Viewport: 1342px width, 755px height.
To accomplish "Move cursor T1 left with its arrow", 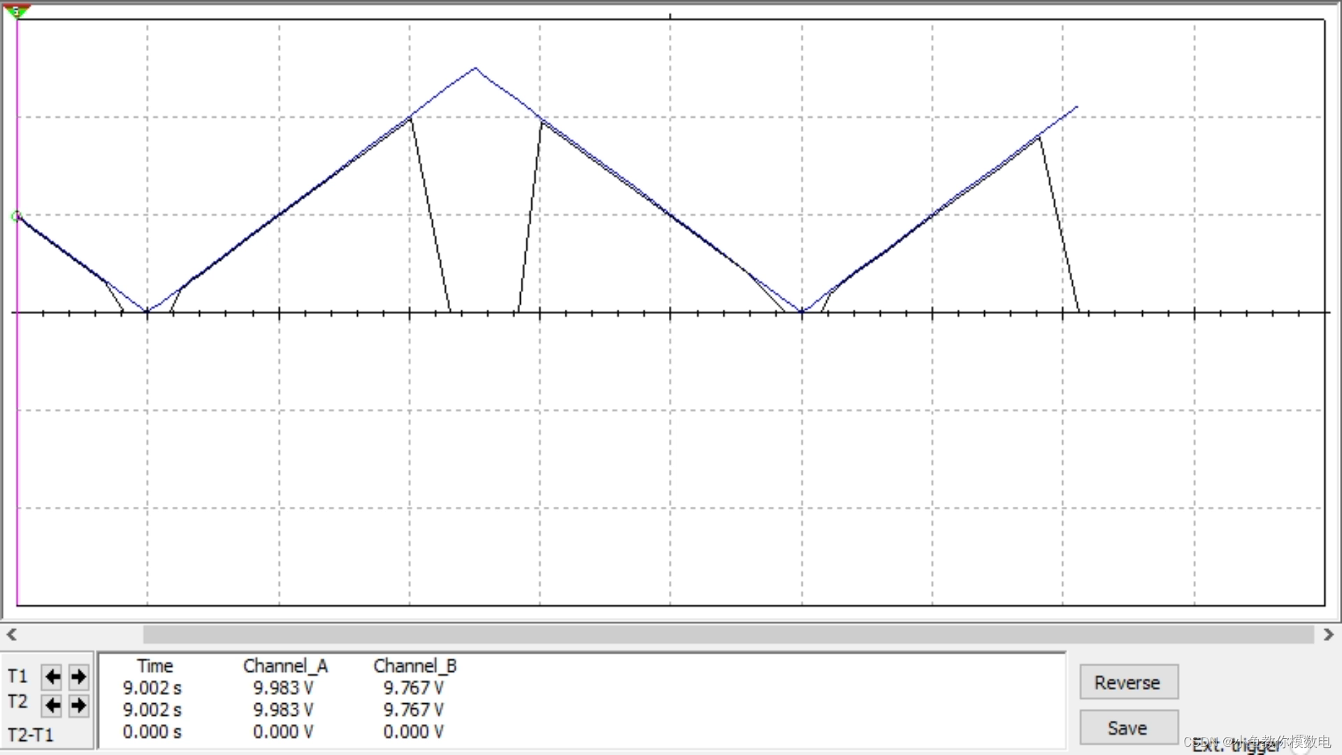I will coord(52,677).
